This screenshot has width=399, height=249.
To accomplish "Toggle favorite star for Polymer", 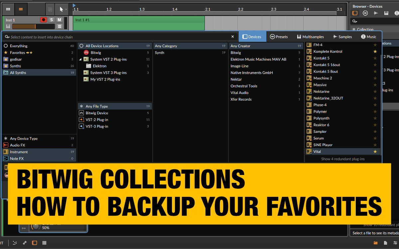I will 375,112.
